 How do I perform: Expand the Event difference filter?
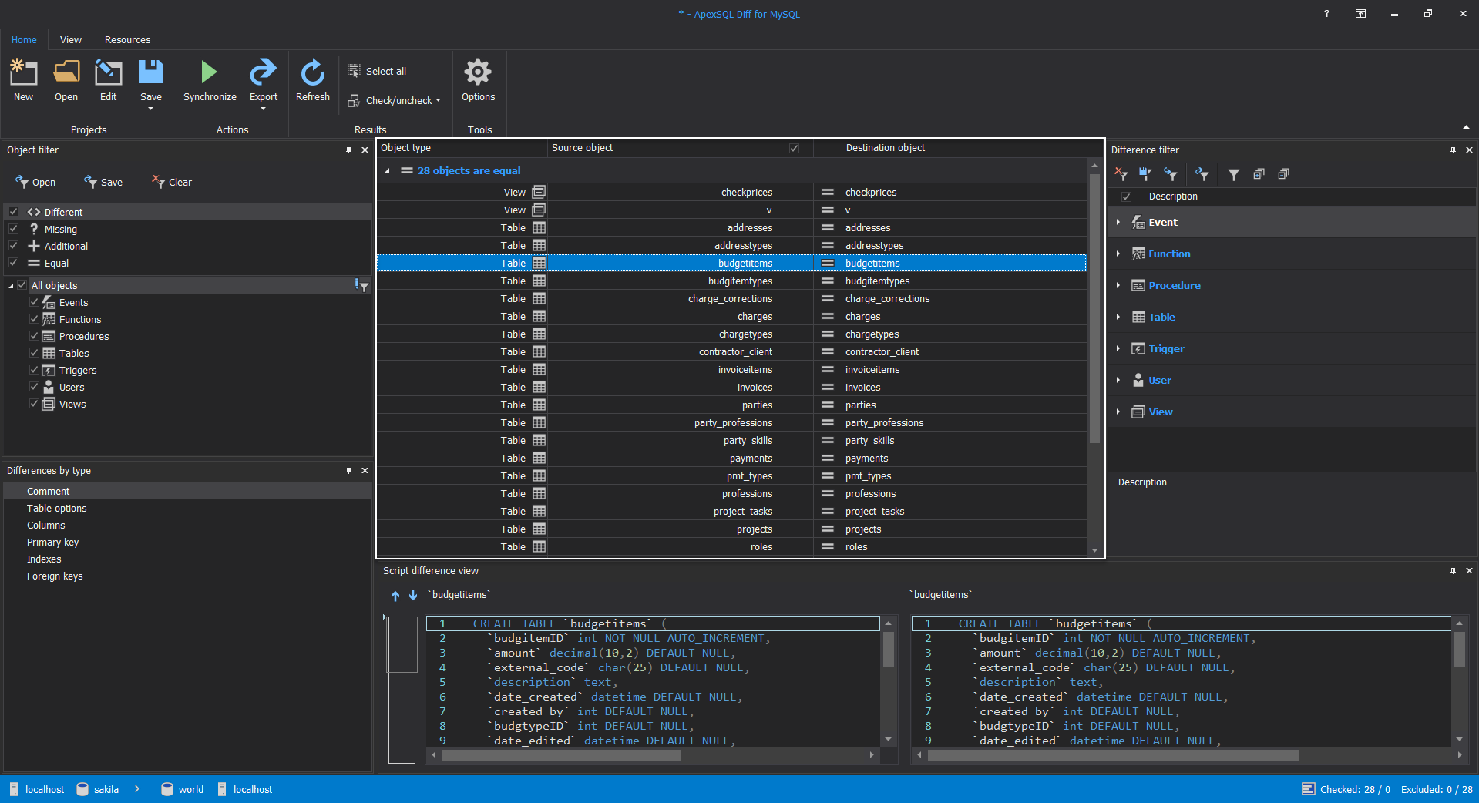(1118, 222)
